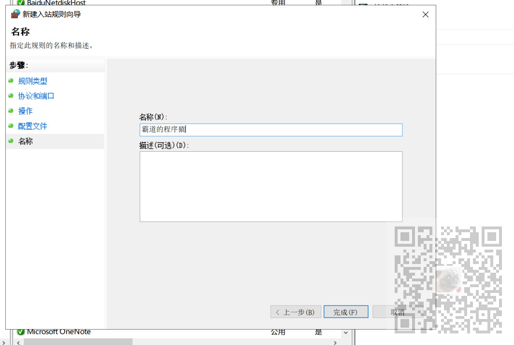Click the green bullet beside 协议和端口

11,95
